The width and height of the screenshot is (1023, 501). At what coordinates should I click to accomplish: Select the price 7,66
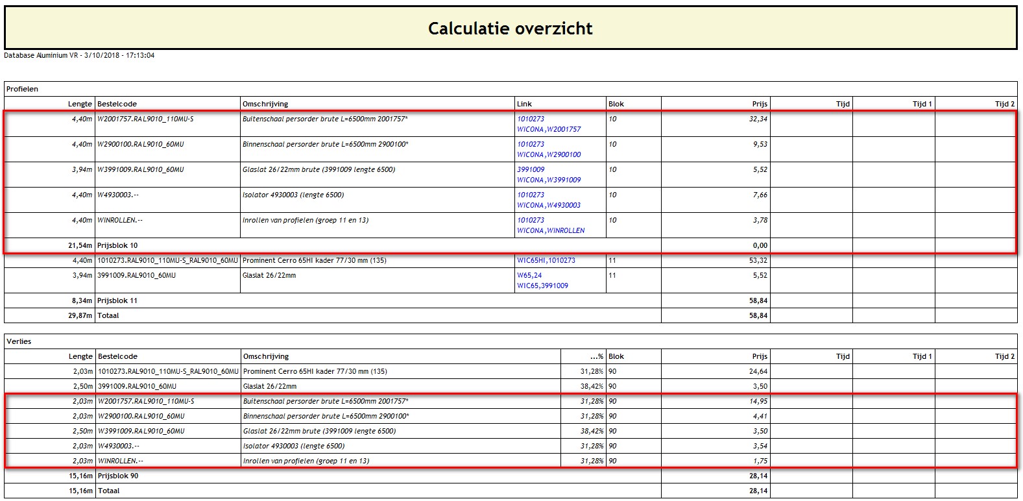(x=760, y=195)
